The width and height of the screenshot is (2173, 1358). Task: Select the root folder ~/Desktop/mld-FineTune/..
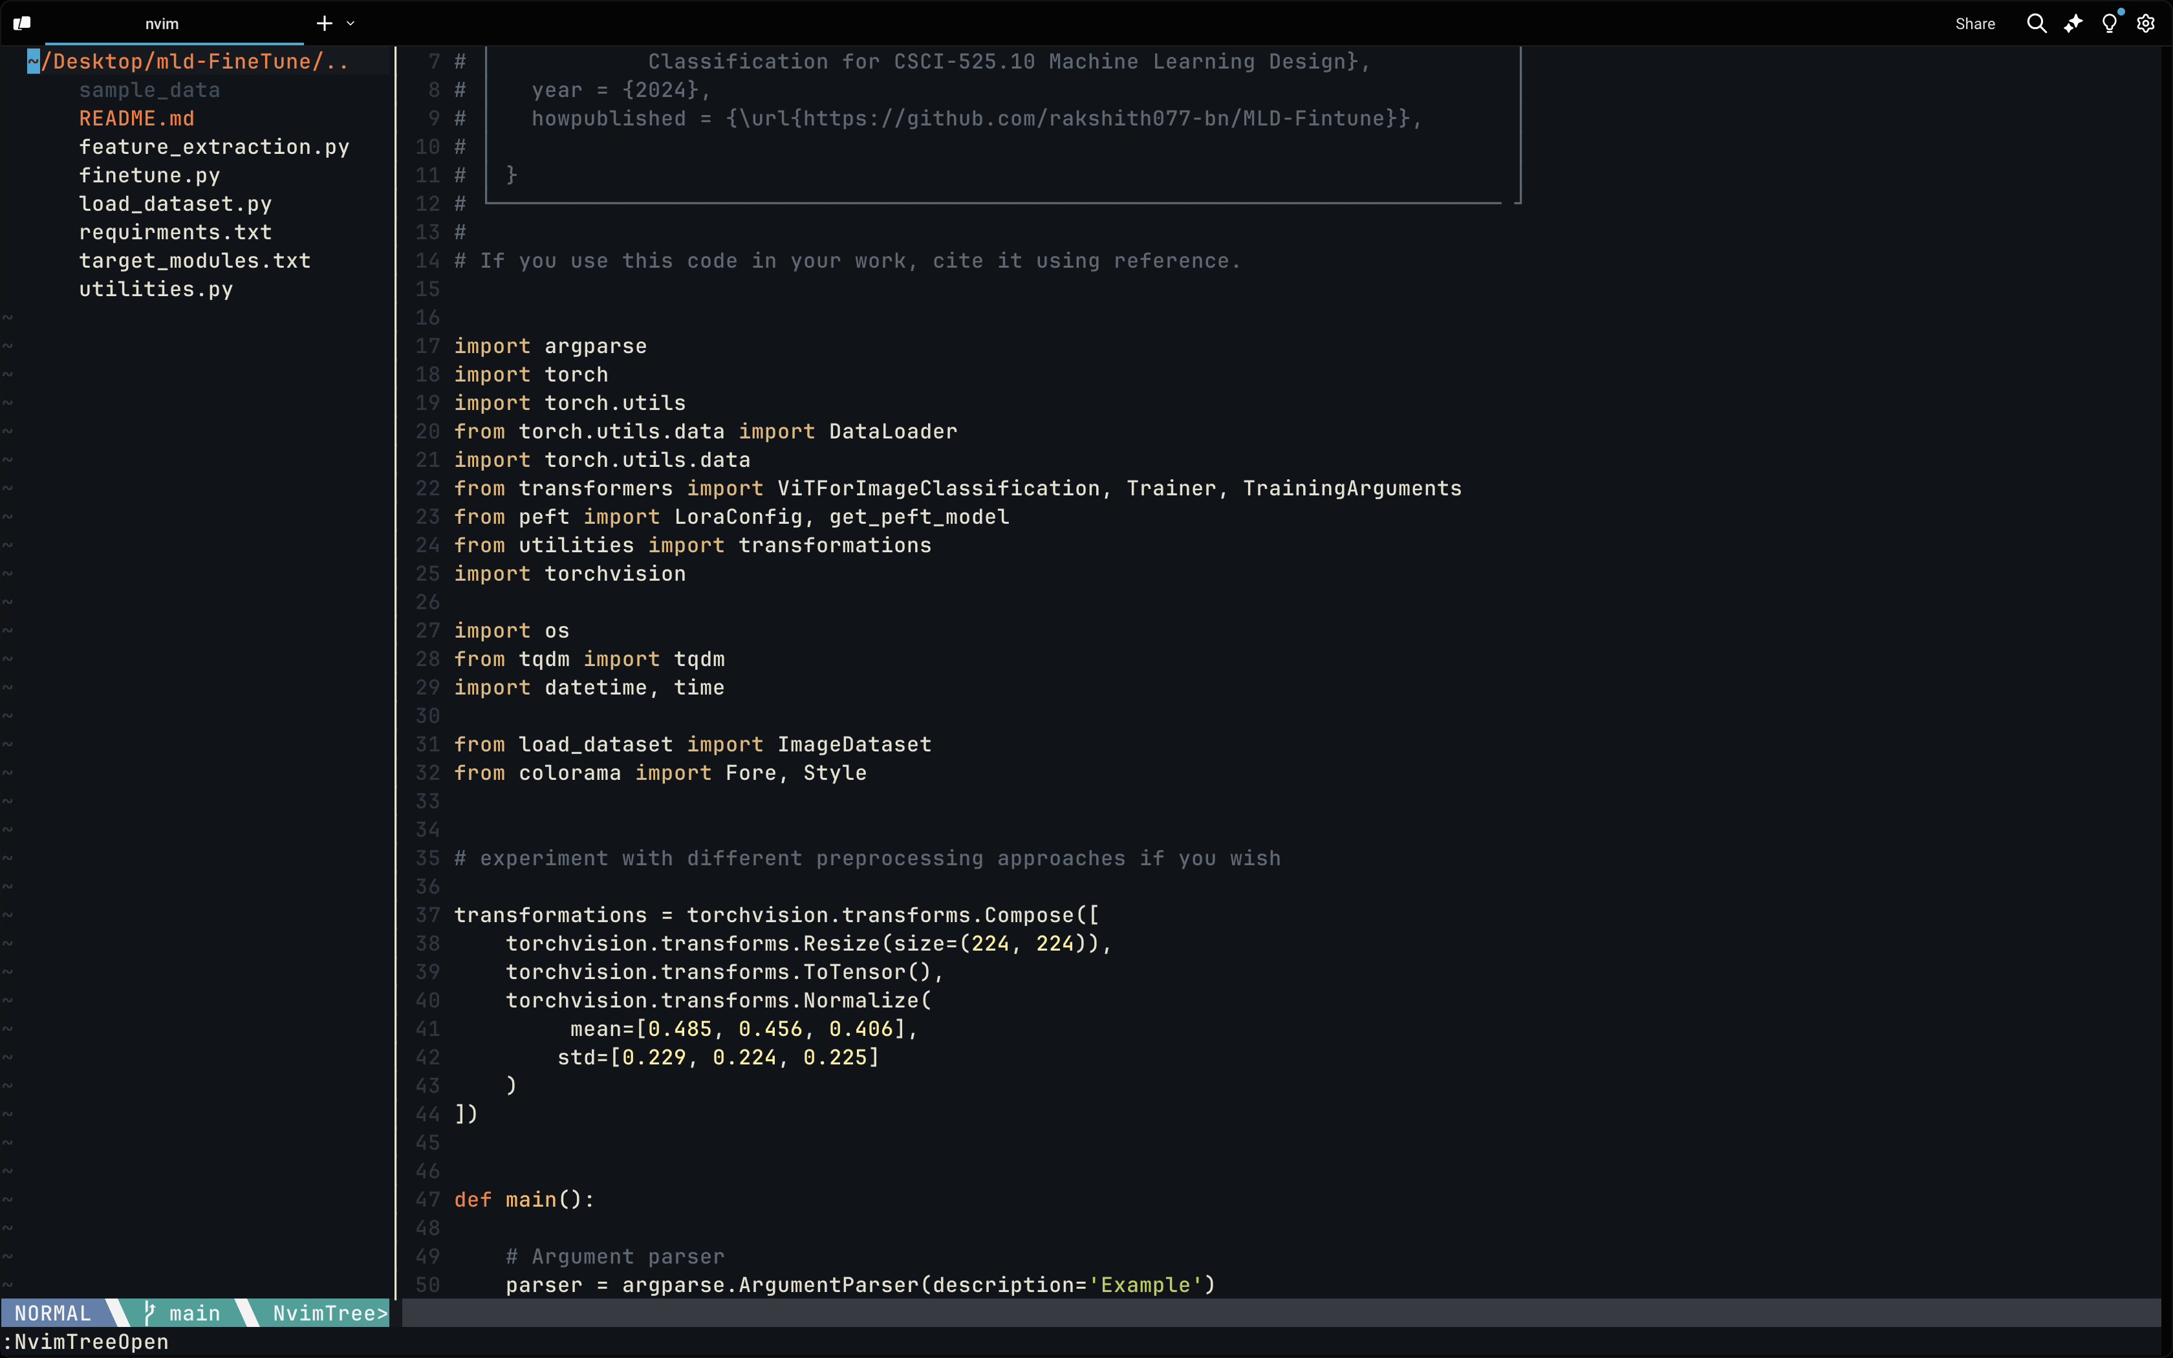[188, 61]
